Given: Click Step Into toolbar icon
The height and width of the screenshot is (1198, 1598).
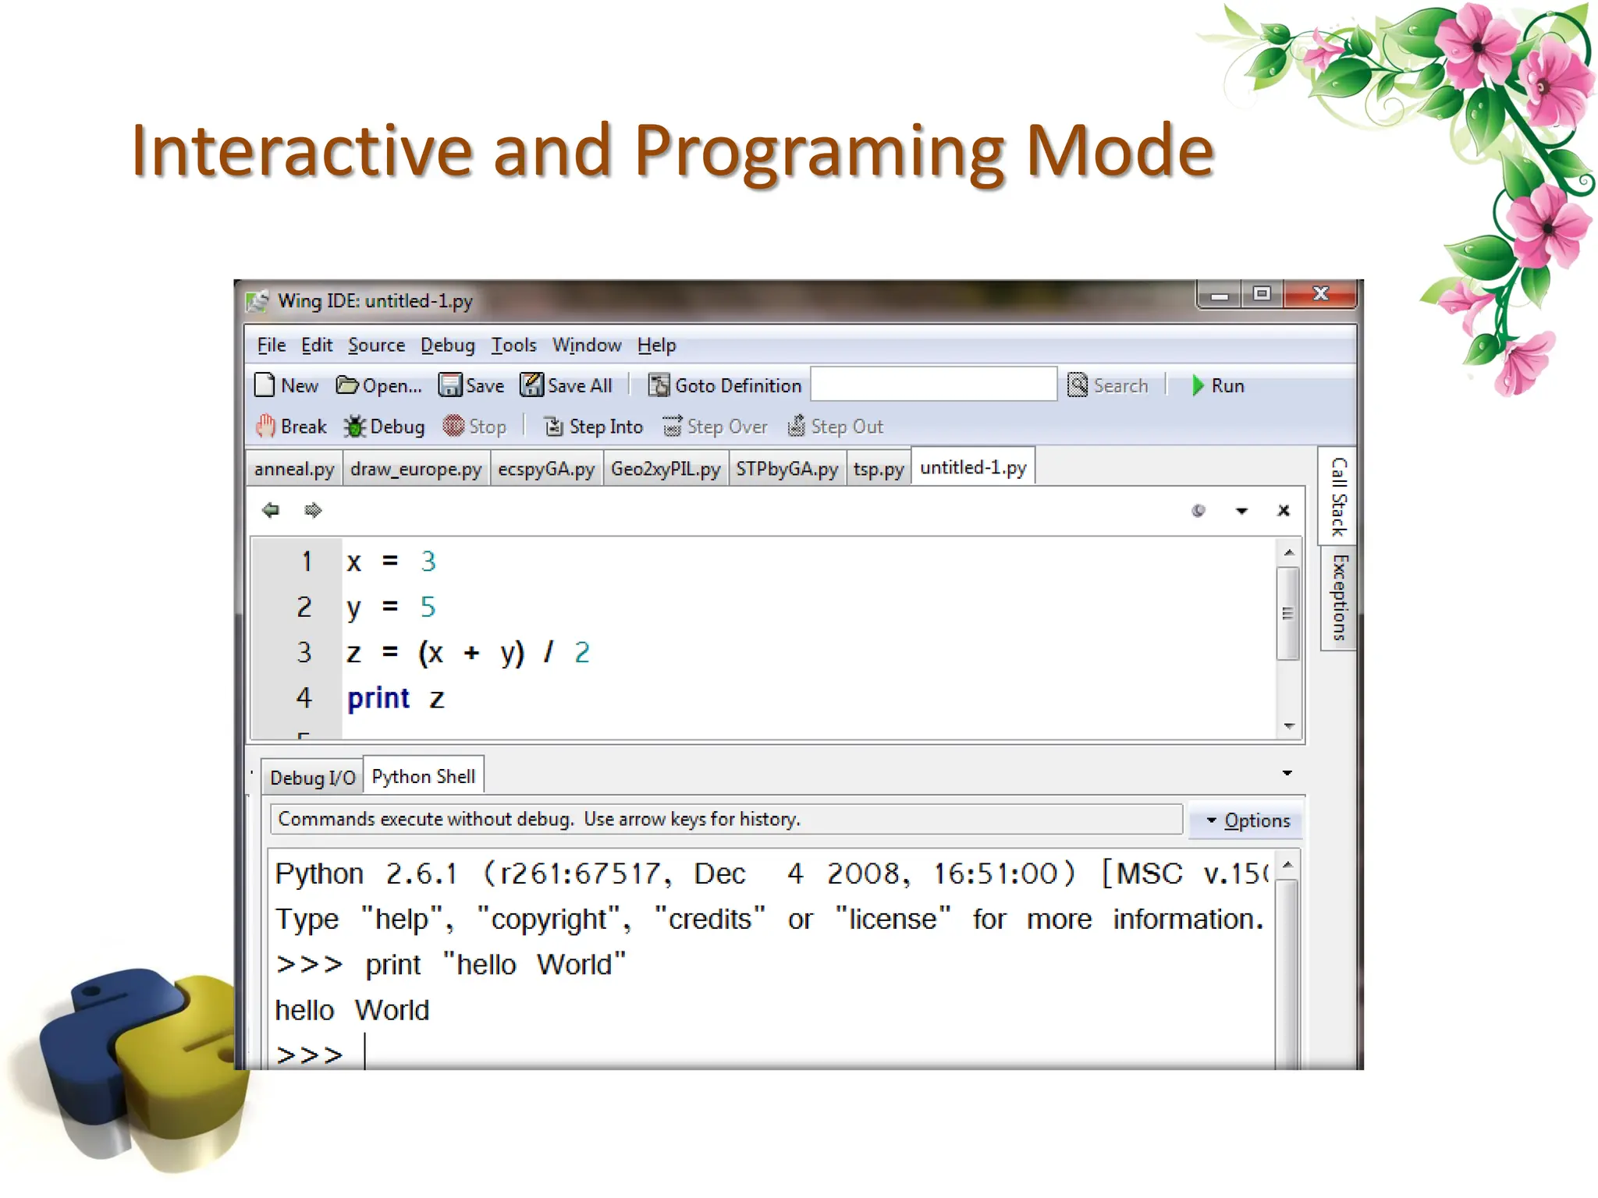Looking at the screenshot, I should (x=553, y=427).
